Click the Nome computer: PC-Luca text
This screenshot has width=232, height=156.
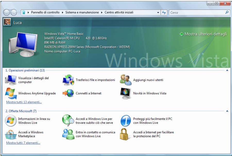click(62, 51)
